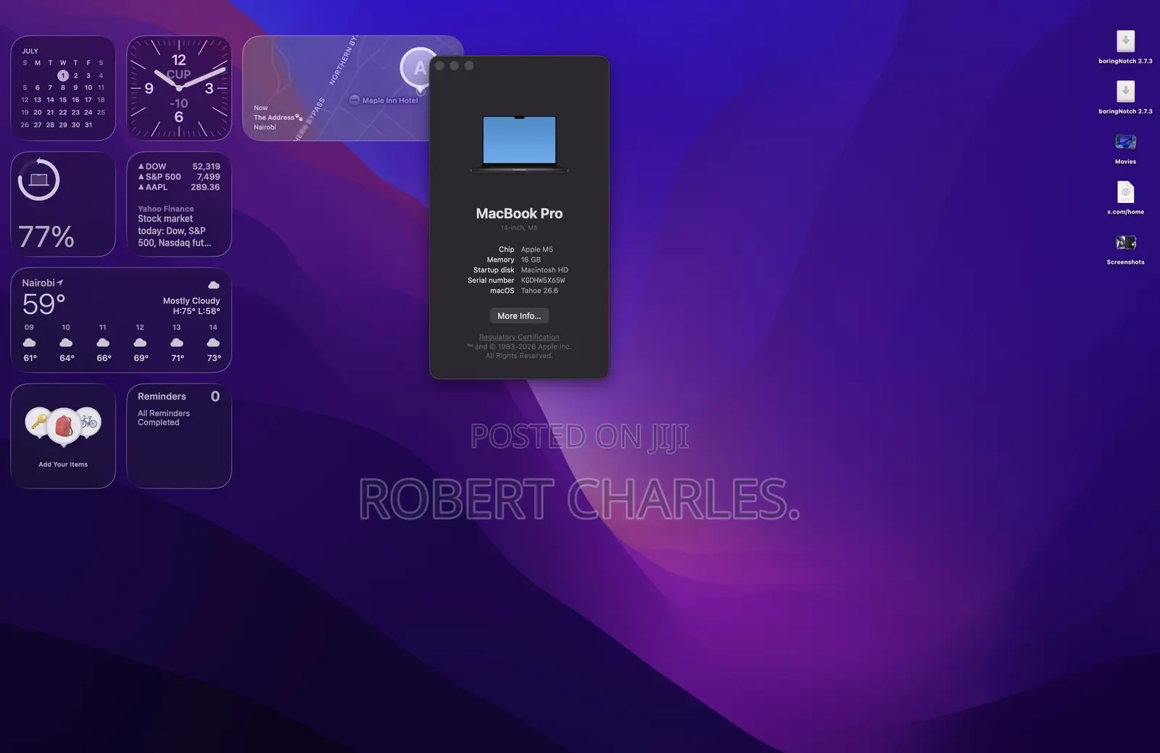Click the MacBook Pro title in About window

pyautogui.click(x=519, y=214)
